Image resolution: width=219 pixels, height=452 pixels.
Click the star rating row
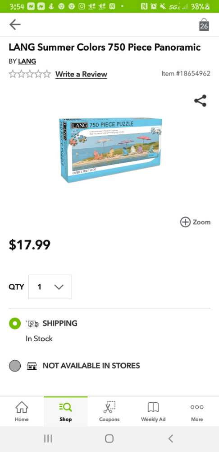(30, 74)
